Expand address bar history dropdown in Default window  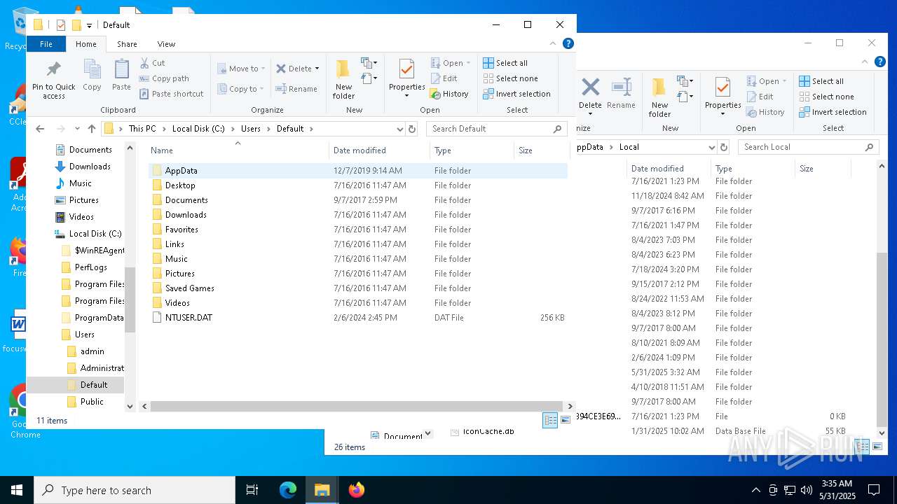click(400, 129)
